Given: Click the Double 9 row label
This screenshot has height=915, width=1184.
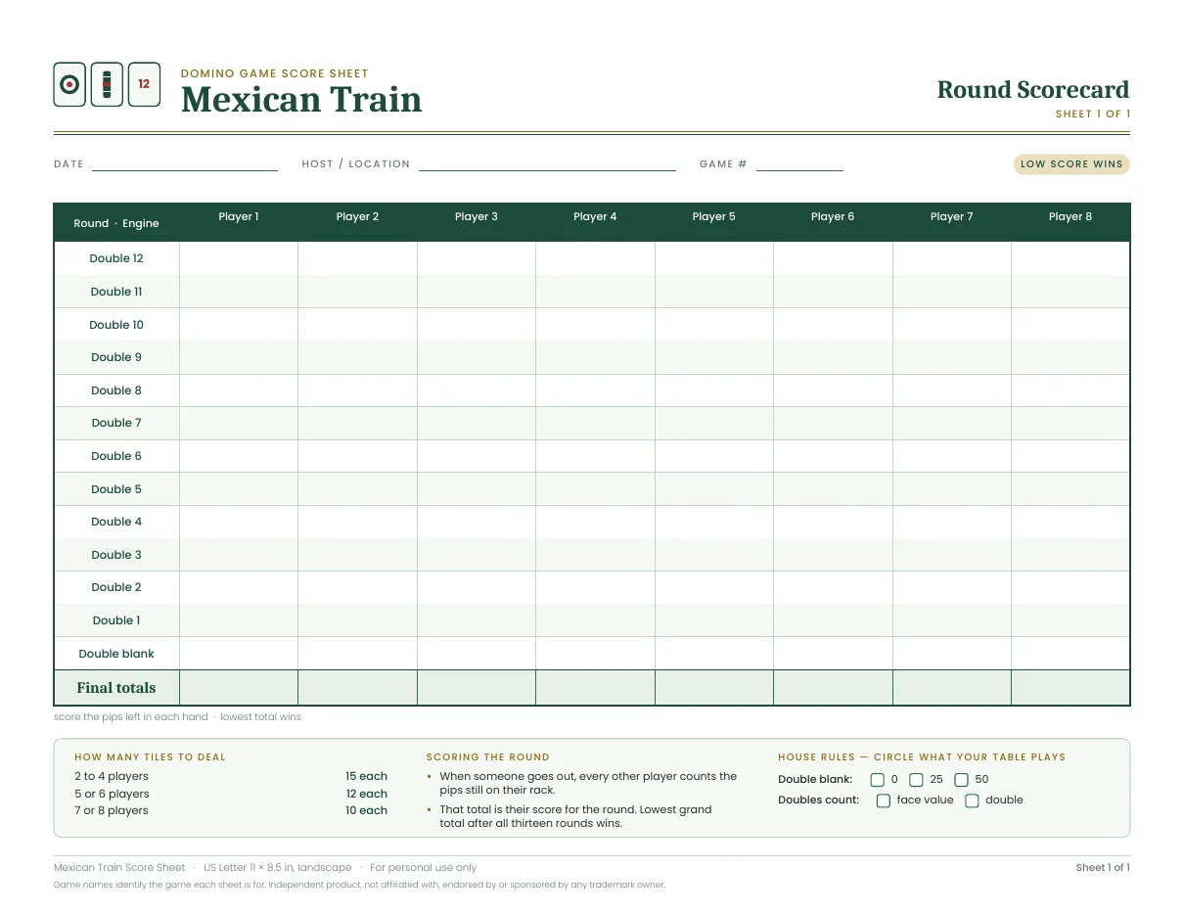Looking at the screenshot, I should tap(116, 357).
